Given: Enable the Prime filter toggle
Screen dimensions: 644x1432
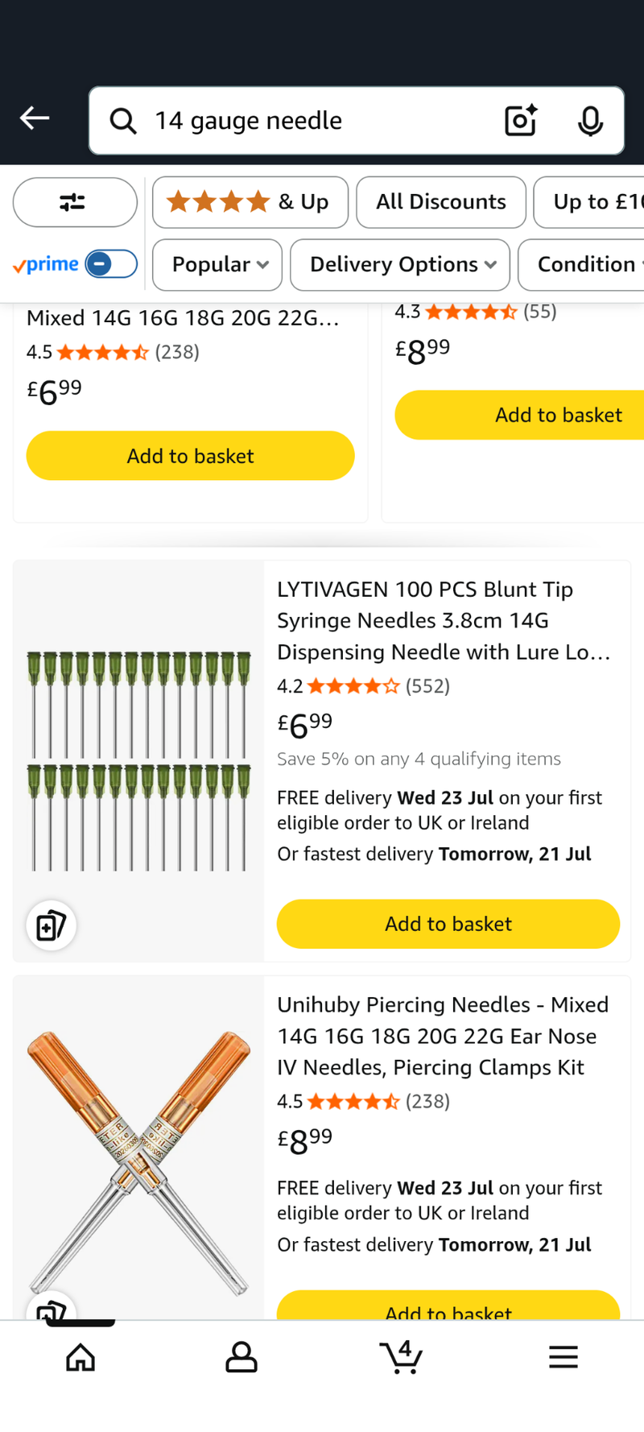Looking at the screenshot, I should point(111,264).
